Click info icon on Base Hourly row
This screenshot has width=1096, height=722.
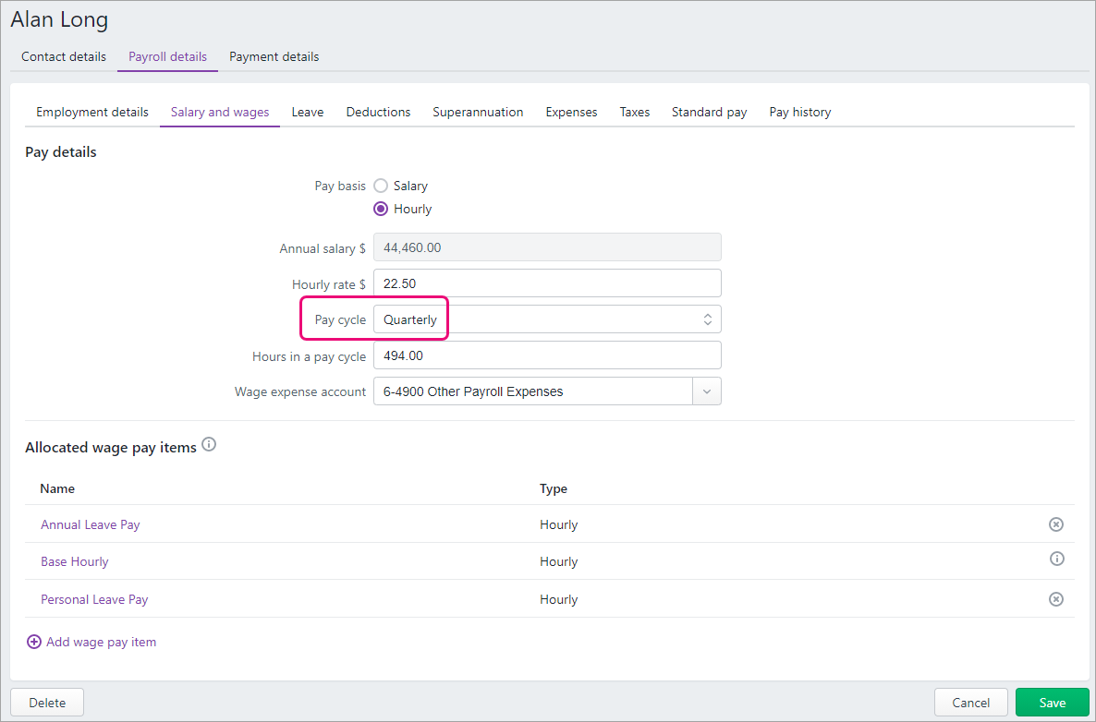(x=1056, y=559)
